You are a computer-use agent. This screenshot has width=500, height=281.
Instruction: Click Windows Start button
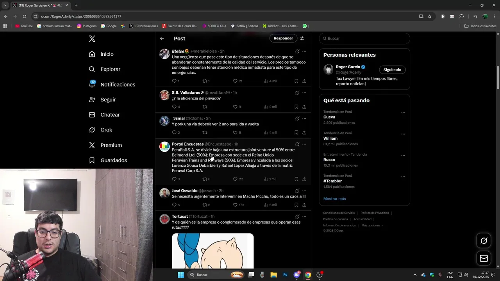click(x=181, y=275)
